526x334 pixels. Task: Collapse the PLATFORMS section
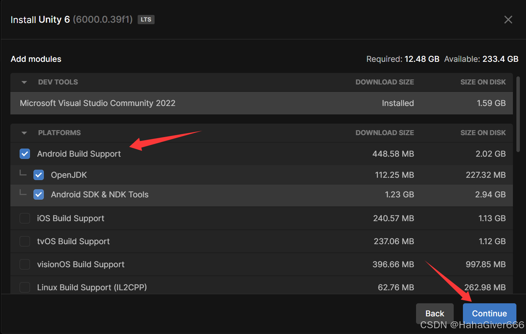click(x=24, y=133)
